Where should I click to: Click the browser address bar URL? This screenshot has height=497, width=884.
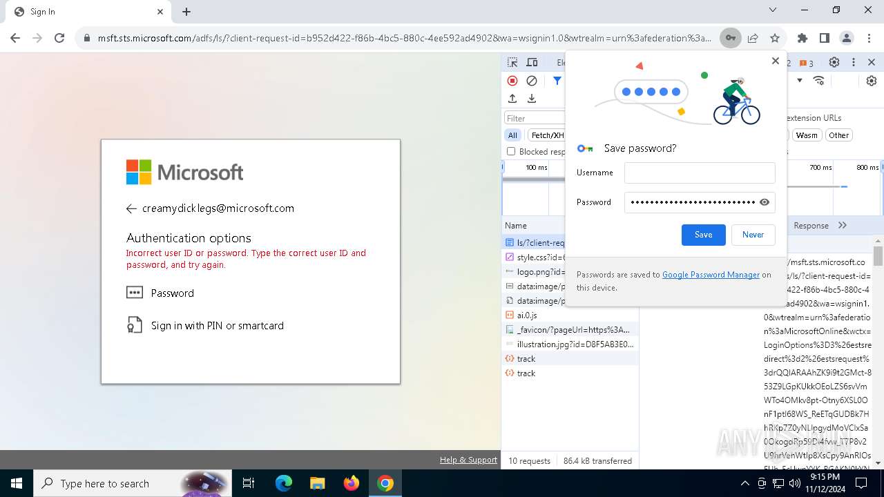pyautogui.click(x=404, y=38)
